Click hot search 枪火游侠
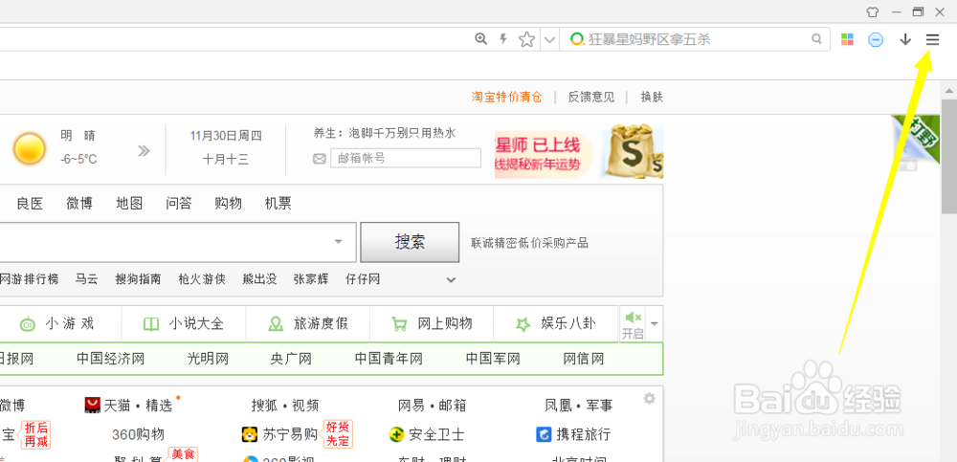This screenshot has height=462, width=957. (x=202, y=279)
